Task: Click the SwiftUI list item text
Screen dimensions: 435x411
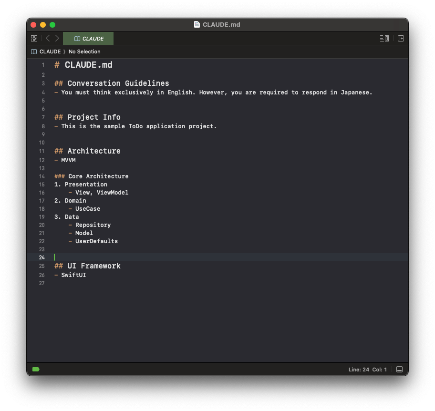Action: pyautogui.click(x=73, y=275)
